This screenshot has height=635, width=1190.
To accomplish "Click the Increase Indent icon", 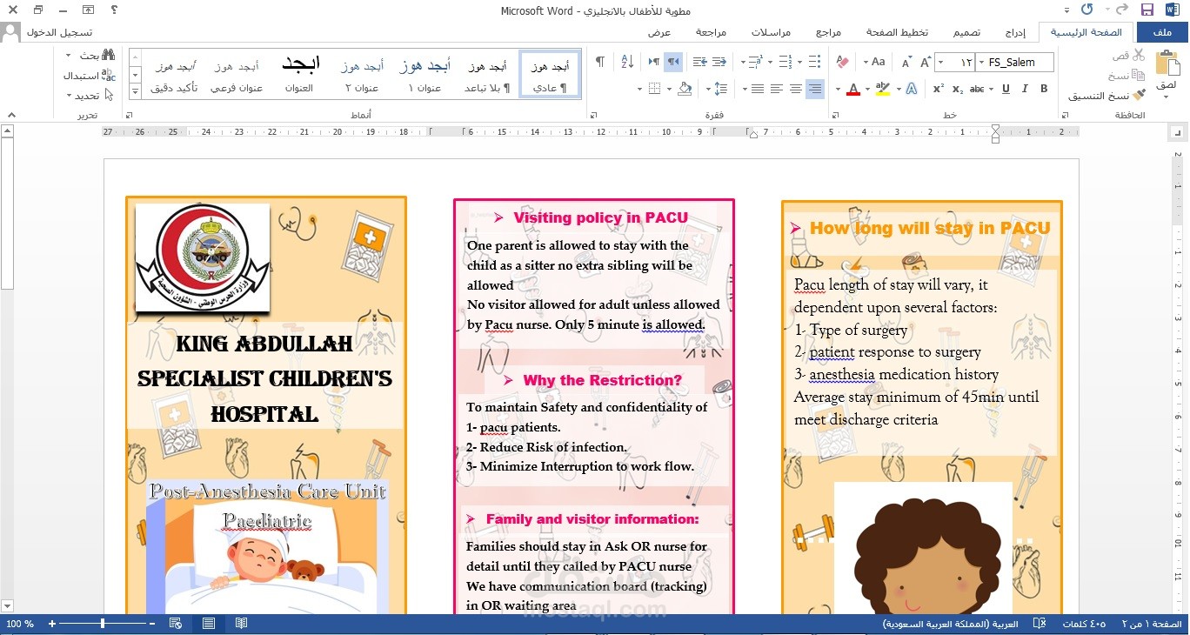I will coord(700,62).
